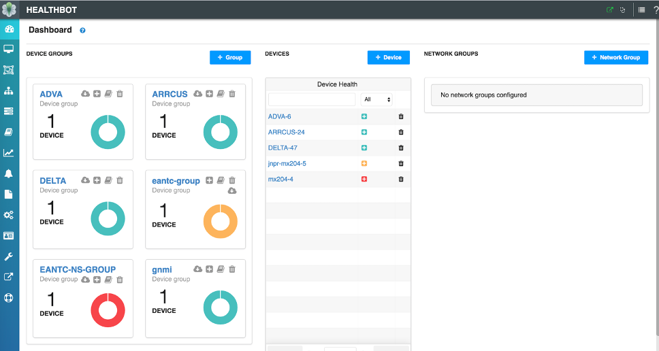Click the red EANTC-NS-GROUP donut chart

pyautogui.click(x=108, y=310)
